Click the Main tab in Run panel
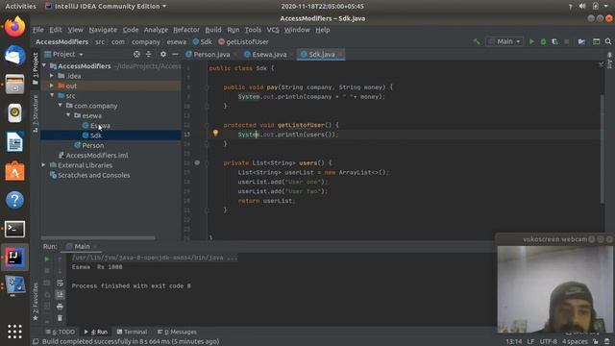This screenshot has height=346, width=615. coord(81,246)
